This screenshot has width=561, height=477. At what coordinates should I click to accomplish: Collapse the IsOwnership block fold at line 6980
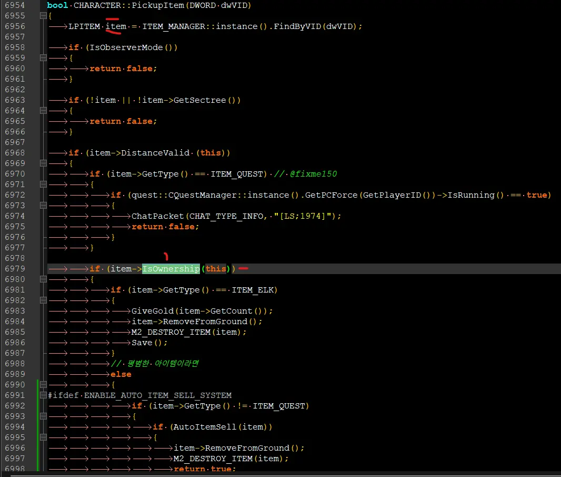tap(43, 279)
